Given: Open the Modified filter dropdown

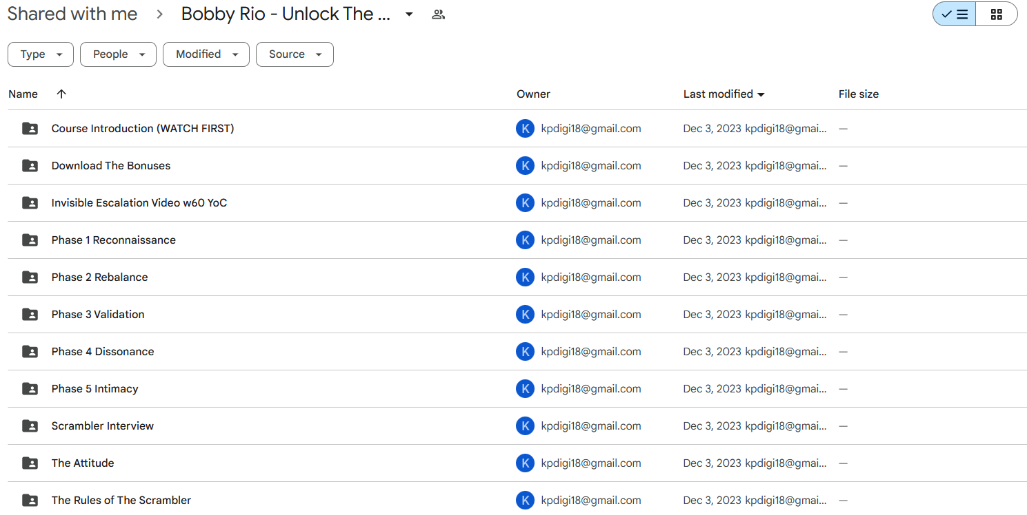Looking at the screenshot, I should (x=206, y=54).
